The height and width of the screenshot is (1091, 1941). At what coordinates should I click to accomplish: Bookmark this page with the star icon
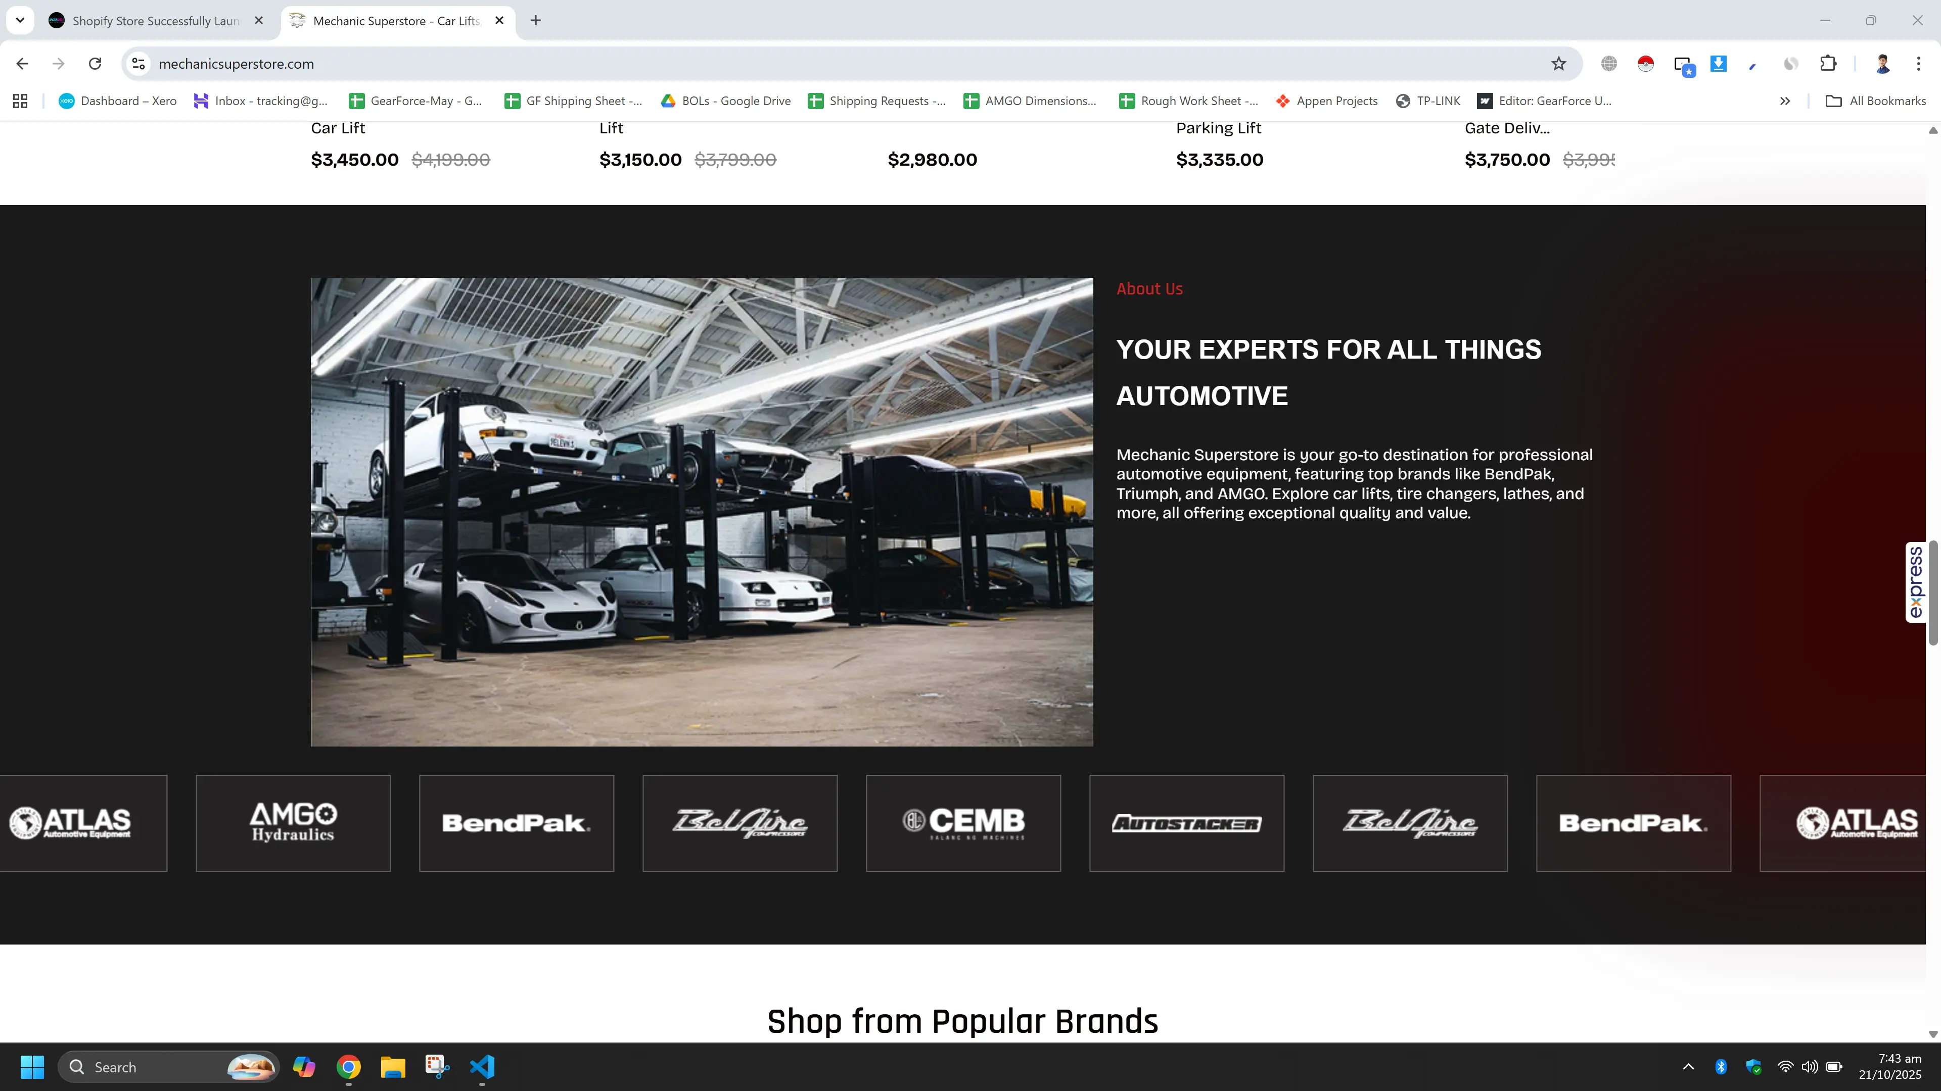(x=1558, y=64)
